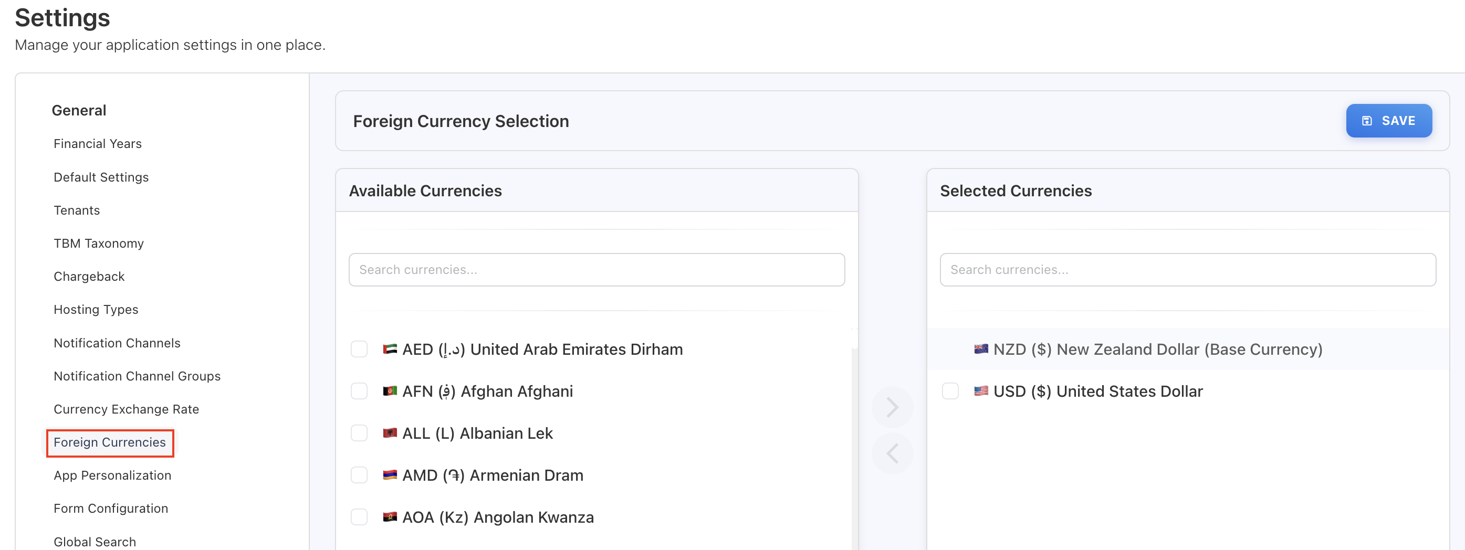Image resolution: width=1465 pixels, height=550 pixels.
Task: Click the Afghanistan flag icon beside AFN
Action: click(390, 391)
